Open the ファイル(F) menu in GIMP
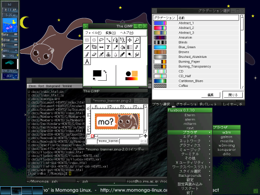 click(x=93, y=33)
